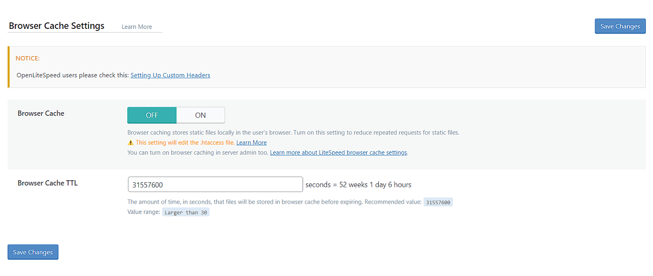Set Browser Cache toggle to OFF
653x276 pixels.
pos(152,115)
